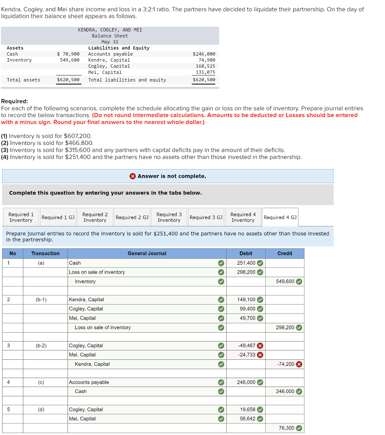Click the credit cell for Kendra, Capital row
This screenshot has width=385, height=435.
[x=284, y=364]
